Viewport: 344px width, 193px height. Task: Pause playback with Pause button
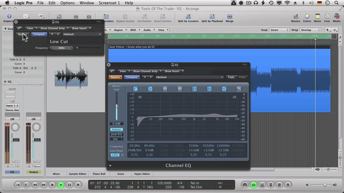tap(69, 185)
